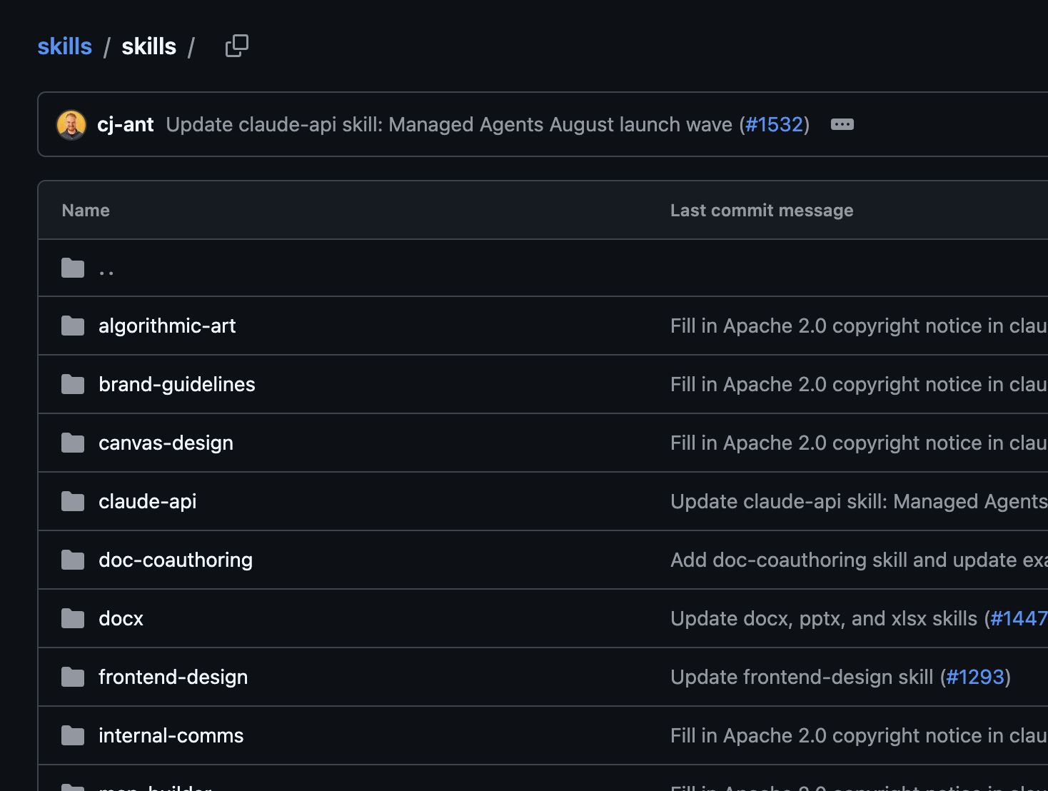This screenshot has width=1048, height=791.
Task: Open 'Add doc-coauthoring skill' commit message
Action: click(x=859, y=560)
